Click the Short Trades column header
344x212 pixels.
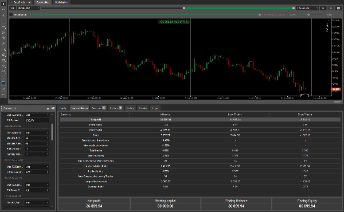(305, 115)
